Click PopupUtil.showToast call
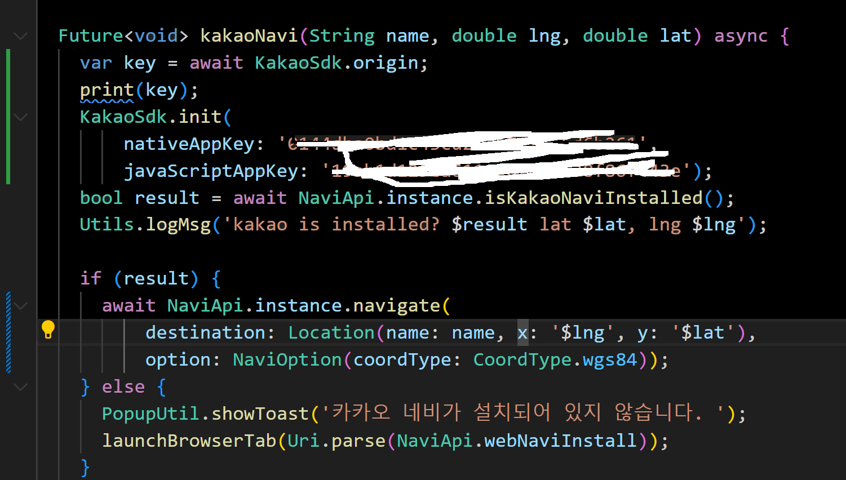Viewport: 846px width, 480px height. point(205,414)
